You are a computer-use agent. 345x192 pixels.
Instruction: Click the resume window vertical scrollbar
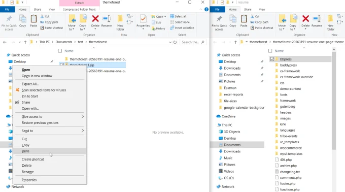pos(333,101)
